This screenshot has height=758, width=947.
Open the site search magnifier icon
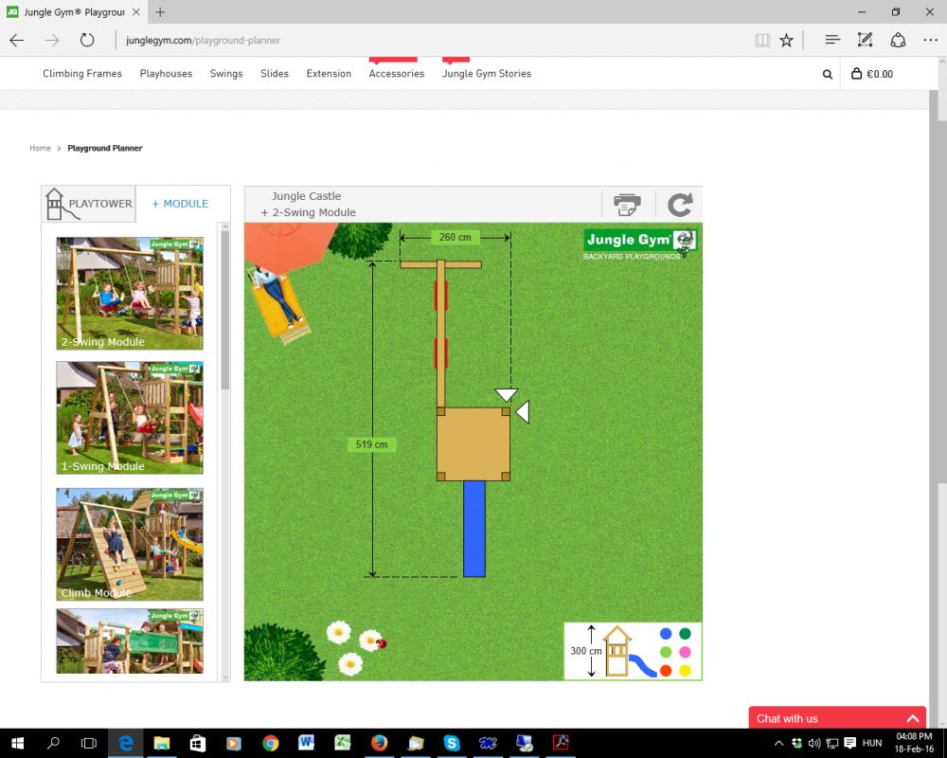(828, 74)
